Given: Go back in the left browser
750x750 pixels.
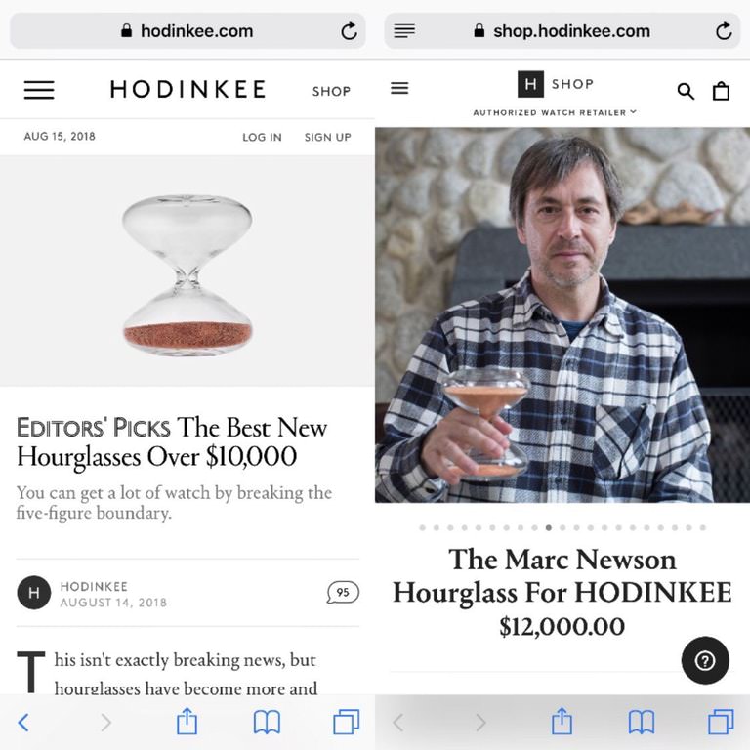Looking at the screenshot, I should click(x=23, y=723).
